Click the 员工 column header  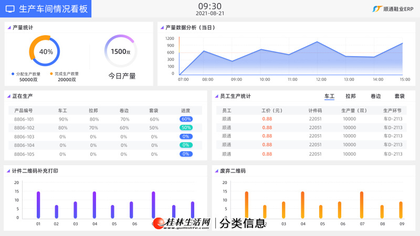click(x=227, y=111)
